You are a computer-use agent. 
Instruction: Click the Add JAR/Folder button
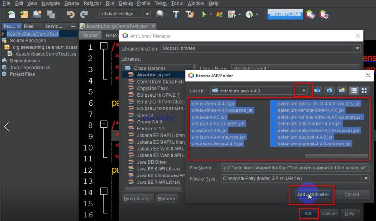tap(313, 195)
